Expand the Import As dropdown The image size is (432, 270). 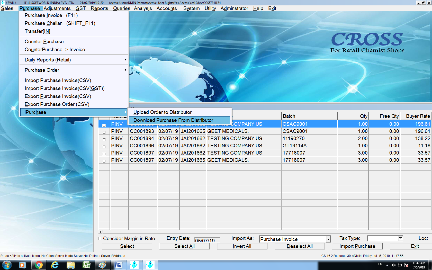click(x=328, y=239)
